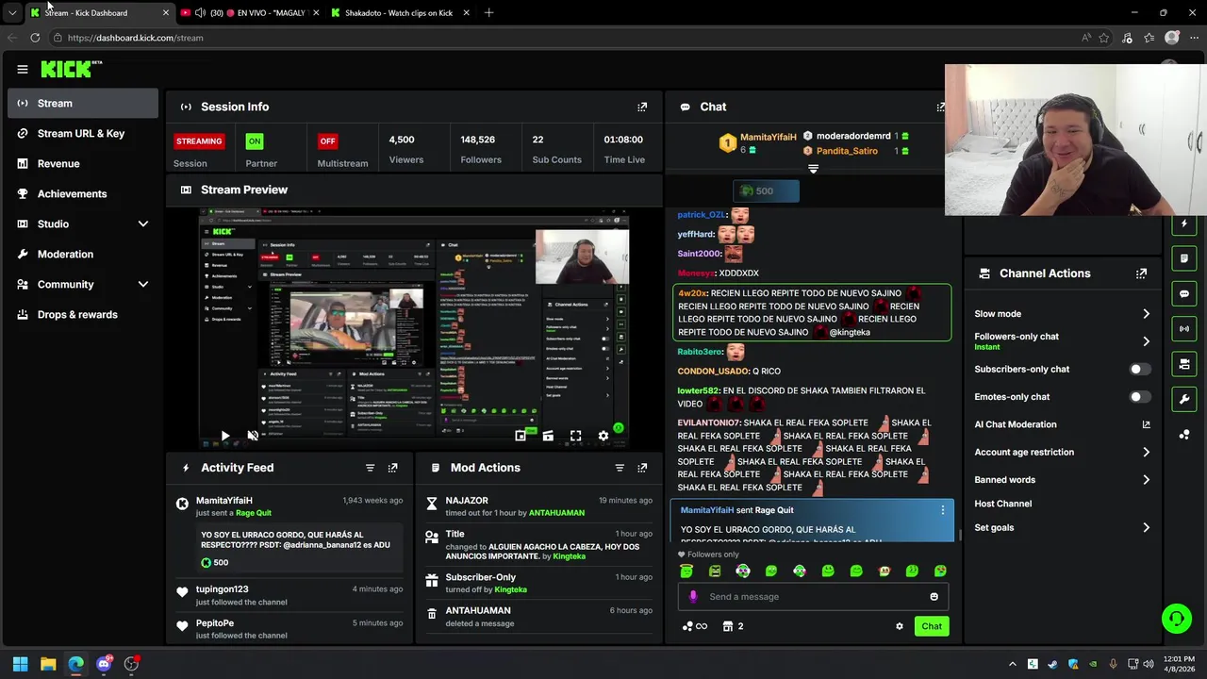Screen dimensions: 1207x679
Task: Send message with green Chat button
Action: (x=932, y=626)
